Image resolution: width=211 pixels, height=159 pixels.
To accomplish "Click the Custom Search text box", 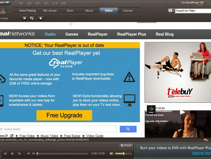I will (x=58, y=129).
